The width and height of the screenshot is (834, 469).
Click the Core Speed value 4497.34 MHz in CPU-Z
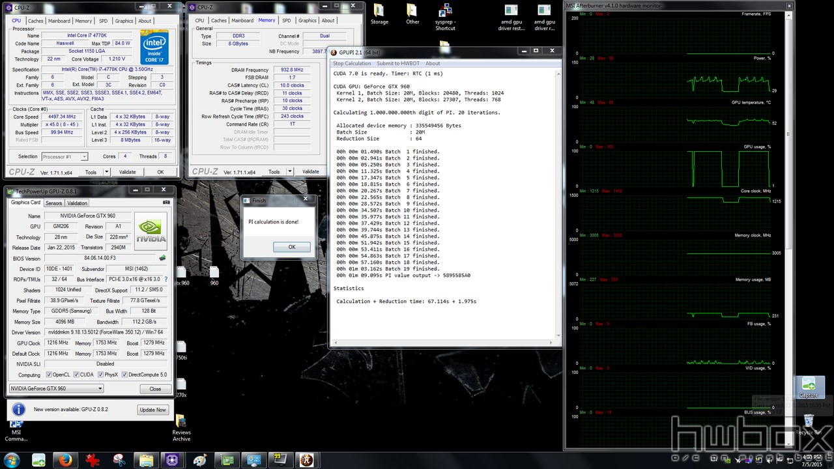(63, 117)
